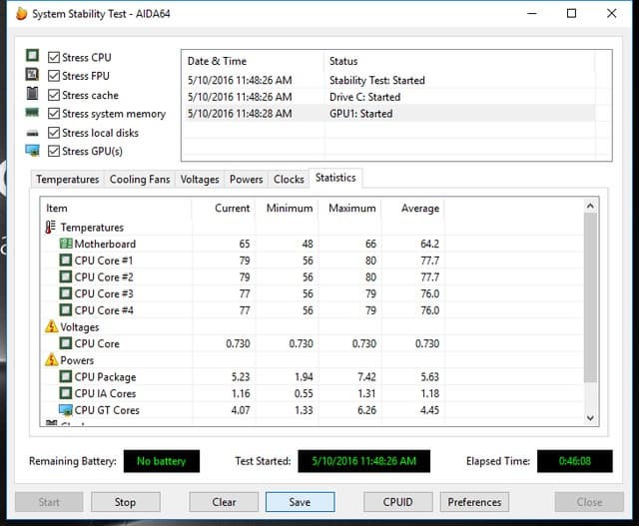This screenshot has width=639, height=526.
Task: Click the Clear button
Action: coord(224,502)
